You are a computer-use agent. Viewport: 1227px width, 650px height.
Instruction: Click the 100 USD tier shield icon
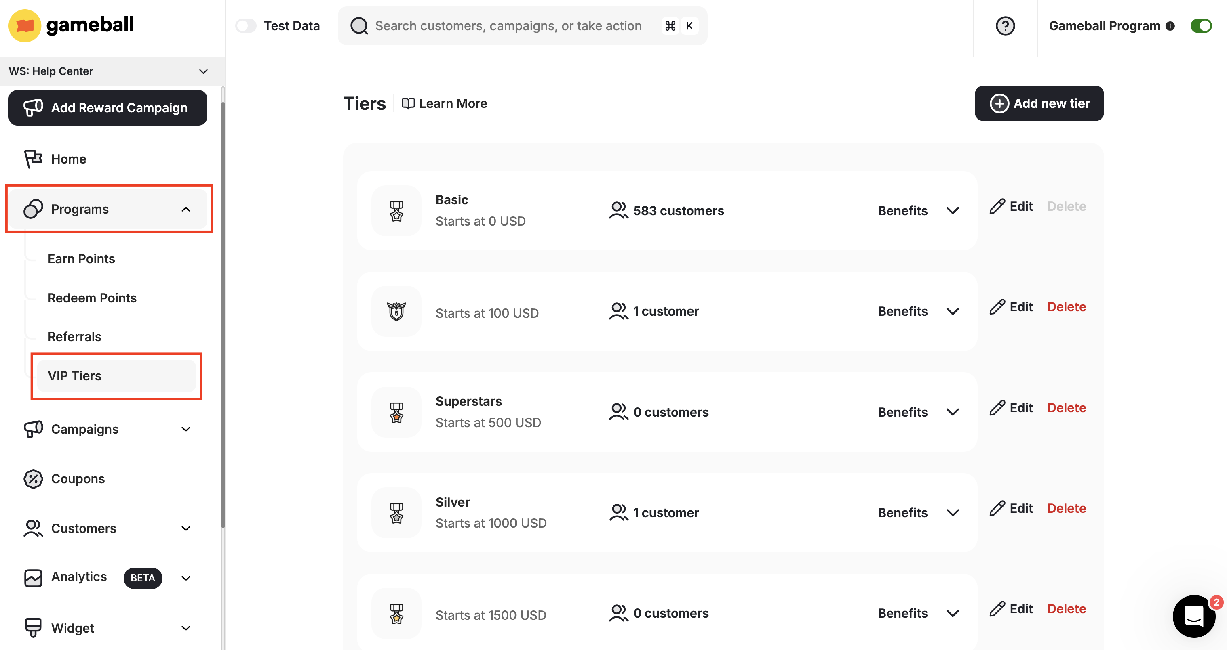point(396,312)
